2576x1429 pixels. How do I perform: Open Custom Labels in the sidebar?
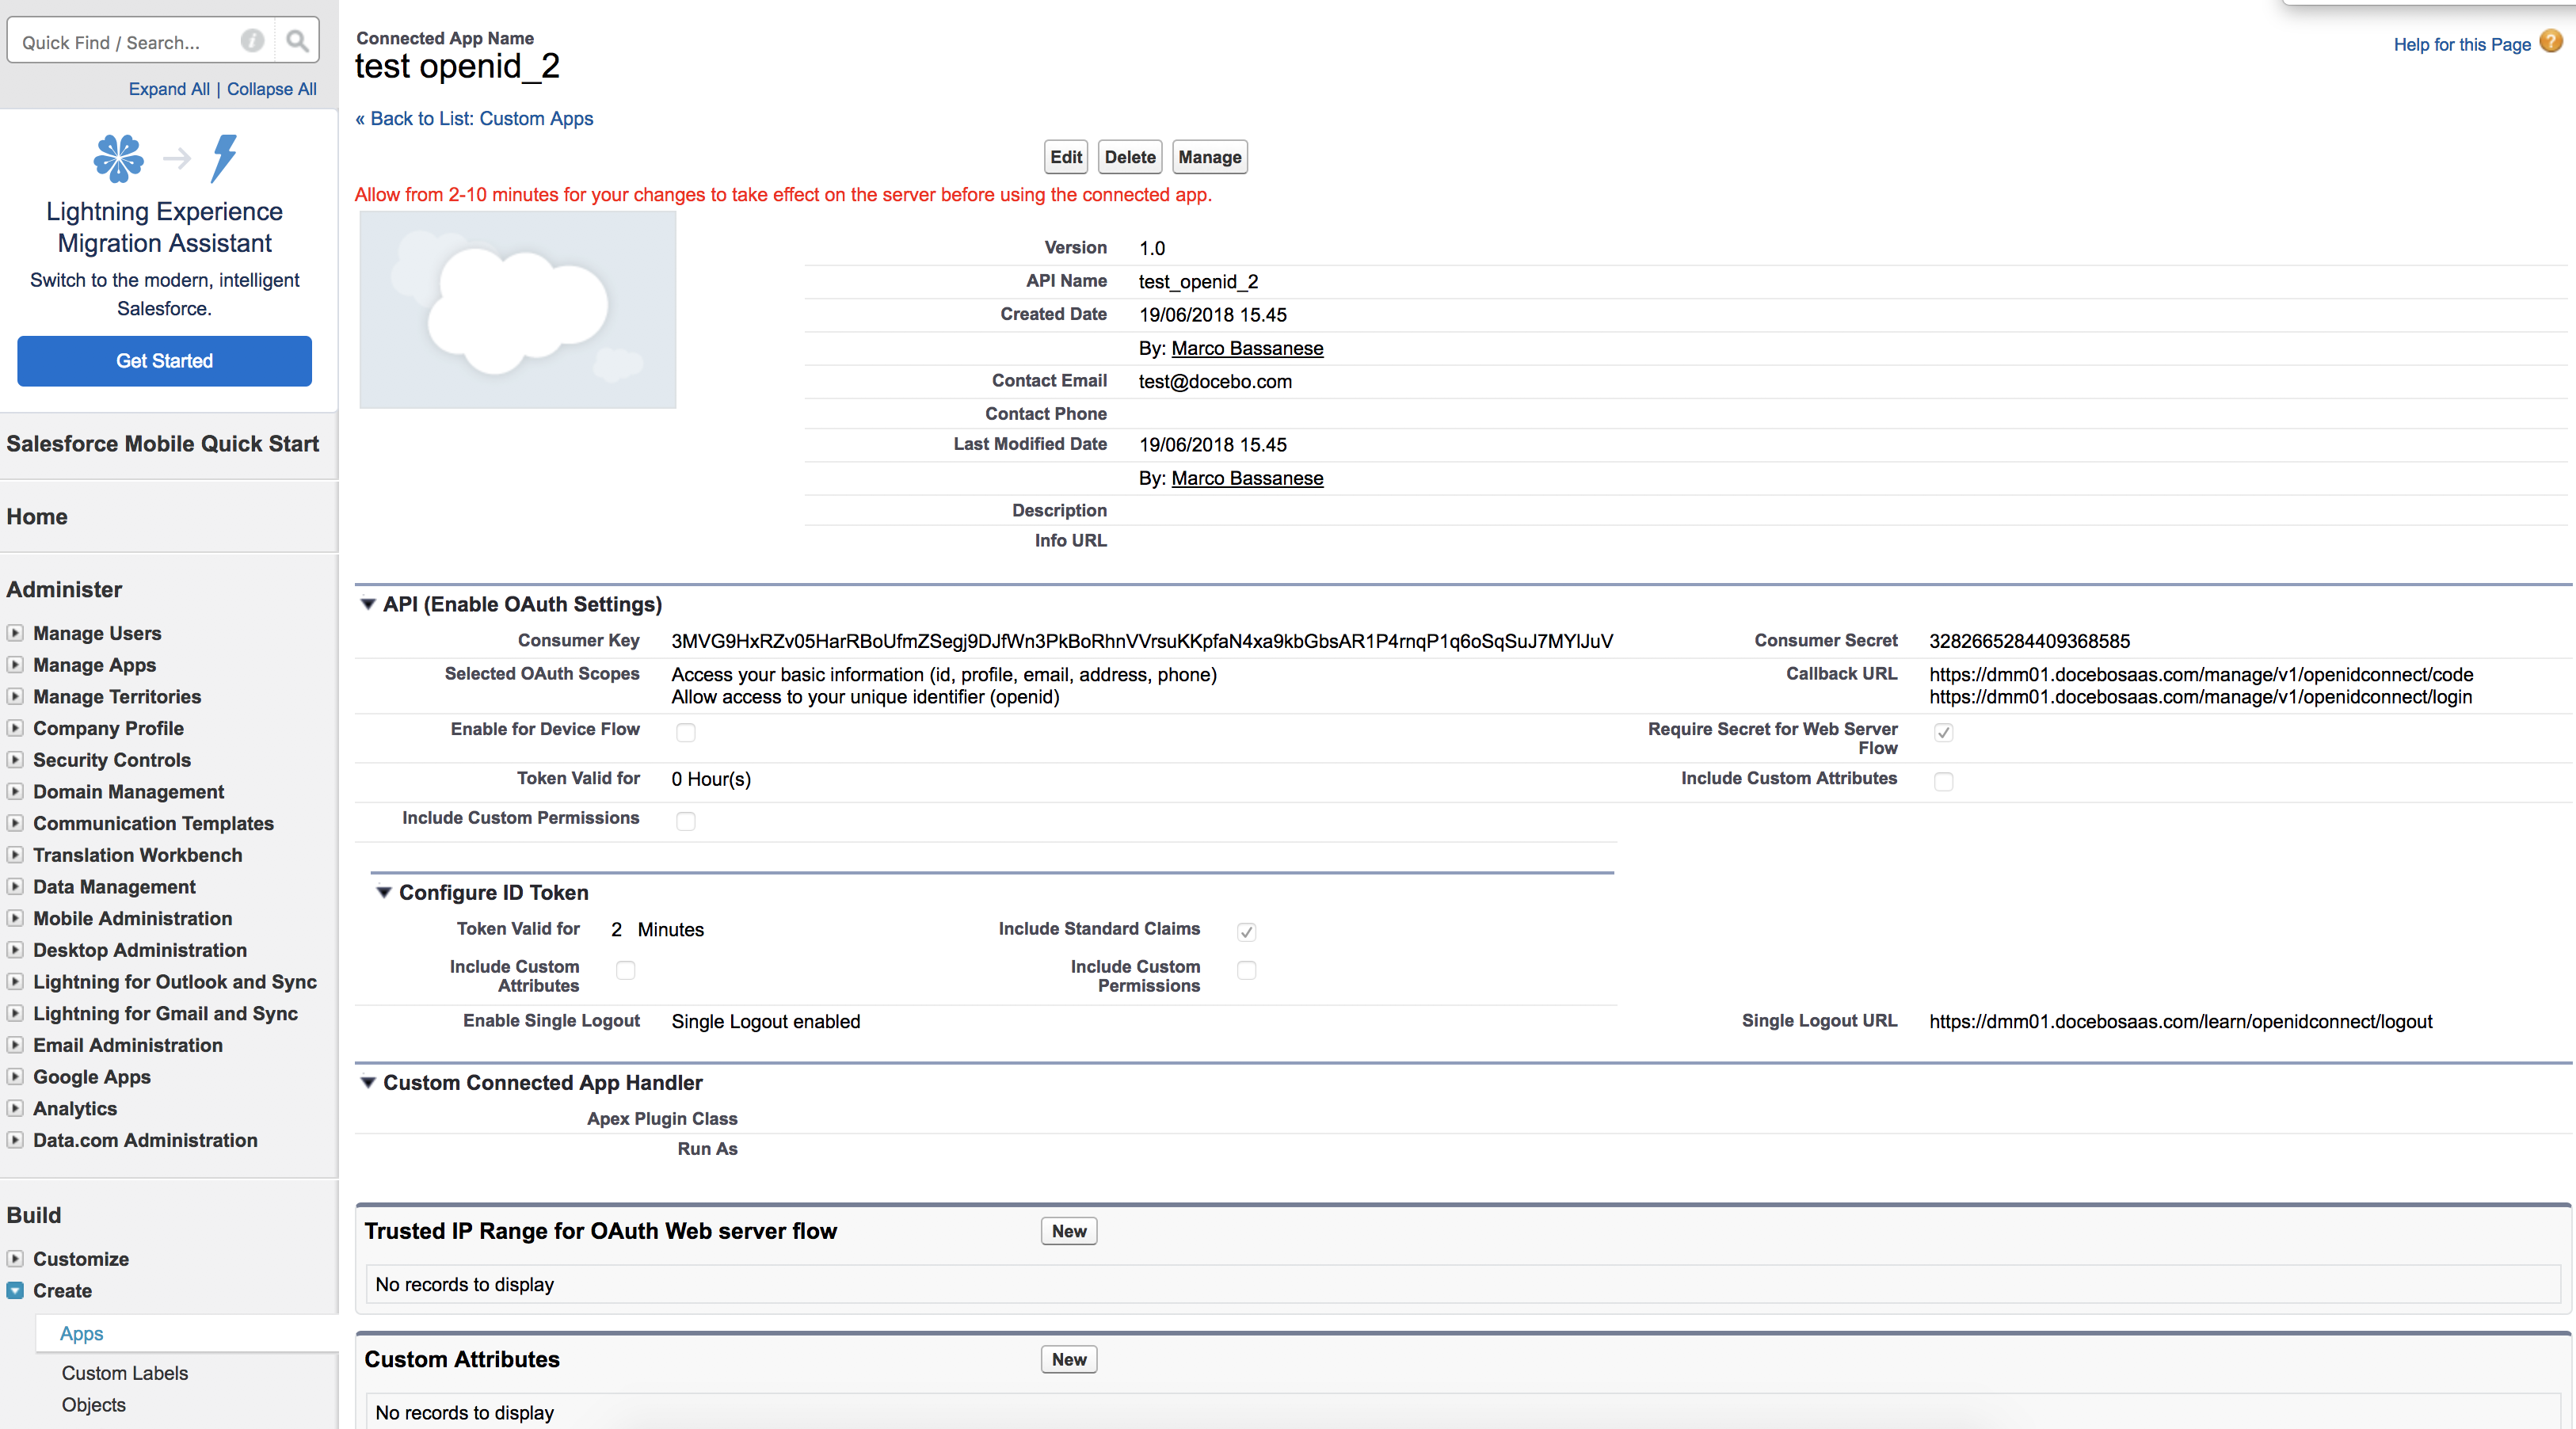[125, 1373]
